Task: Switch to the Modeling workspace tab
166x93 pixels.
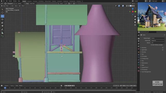Action: click(29, 1)
